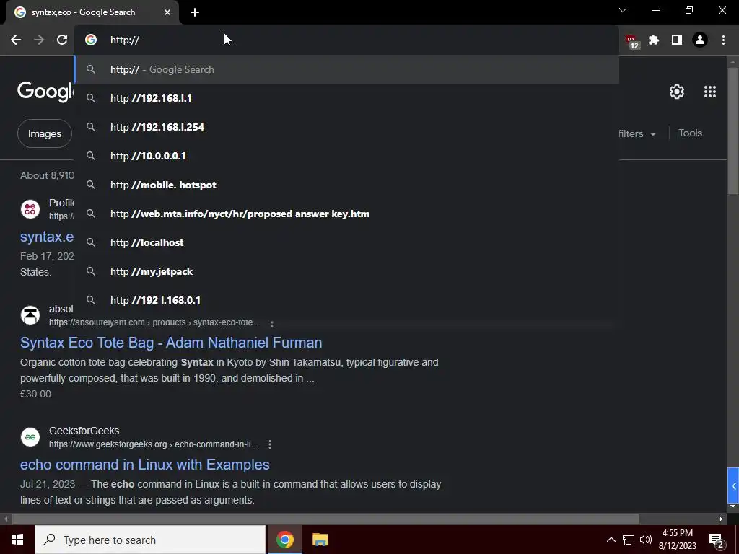Open more options for the GeeksforGeeks result
This screenshot has height=554, width=739.
pyautogui.click(x=270, y=444)
